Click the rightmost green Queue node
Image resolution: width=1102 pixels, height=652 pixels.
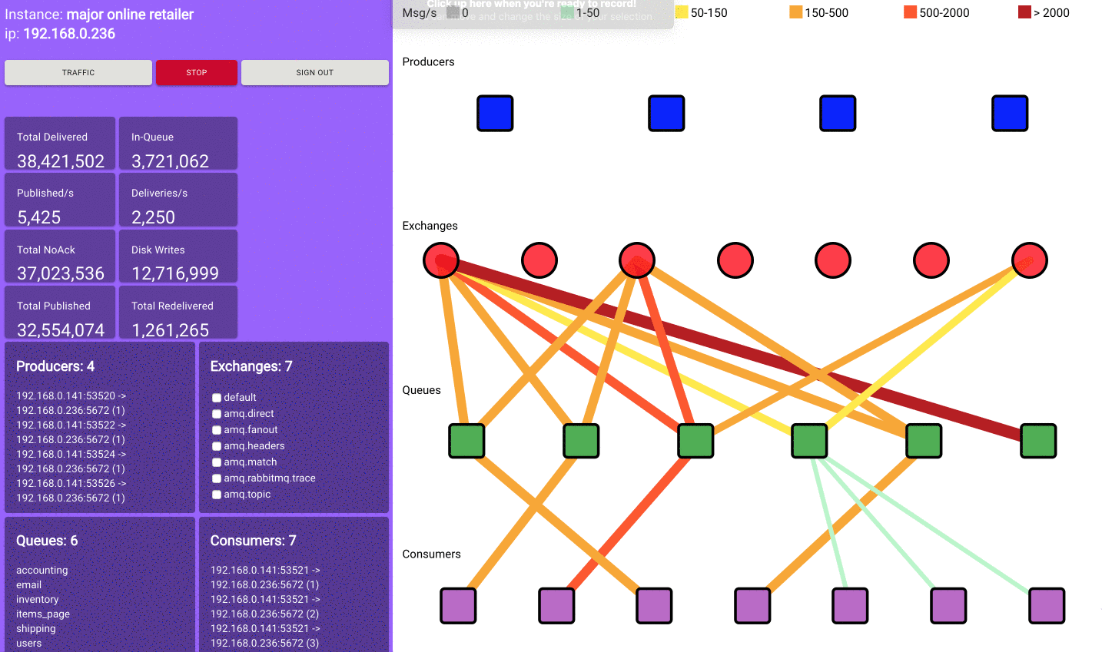1037,441
